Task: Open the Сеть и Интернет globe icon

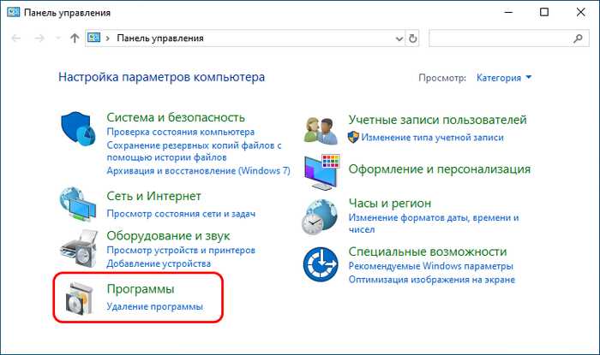Action: click(78, 204)
